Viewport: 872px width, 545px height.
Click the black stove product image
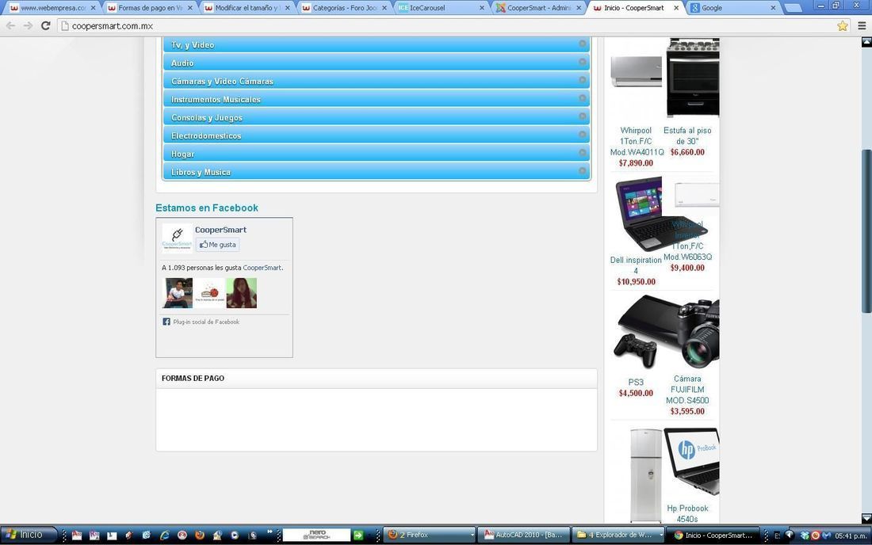693,78
